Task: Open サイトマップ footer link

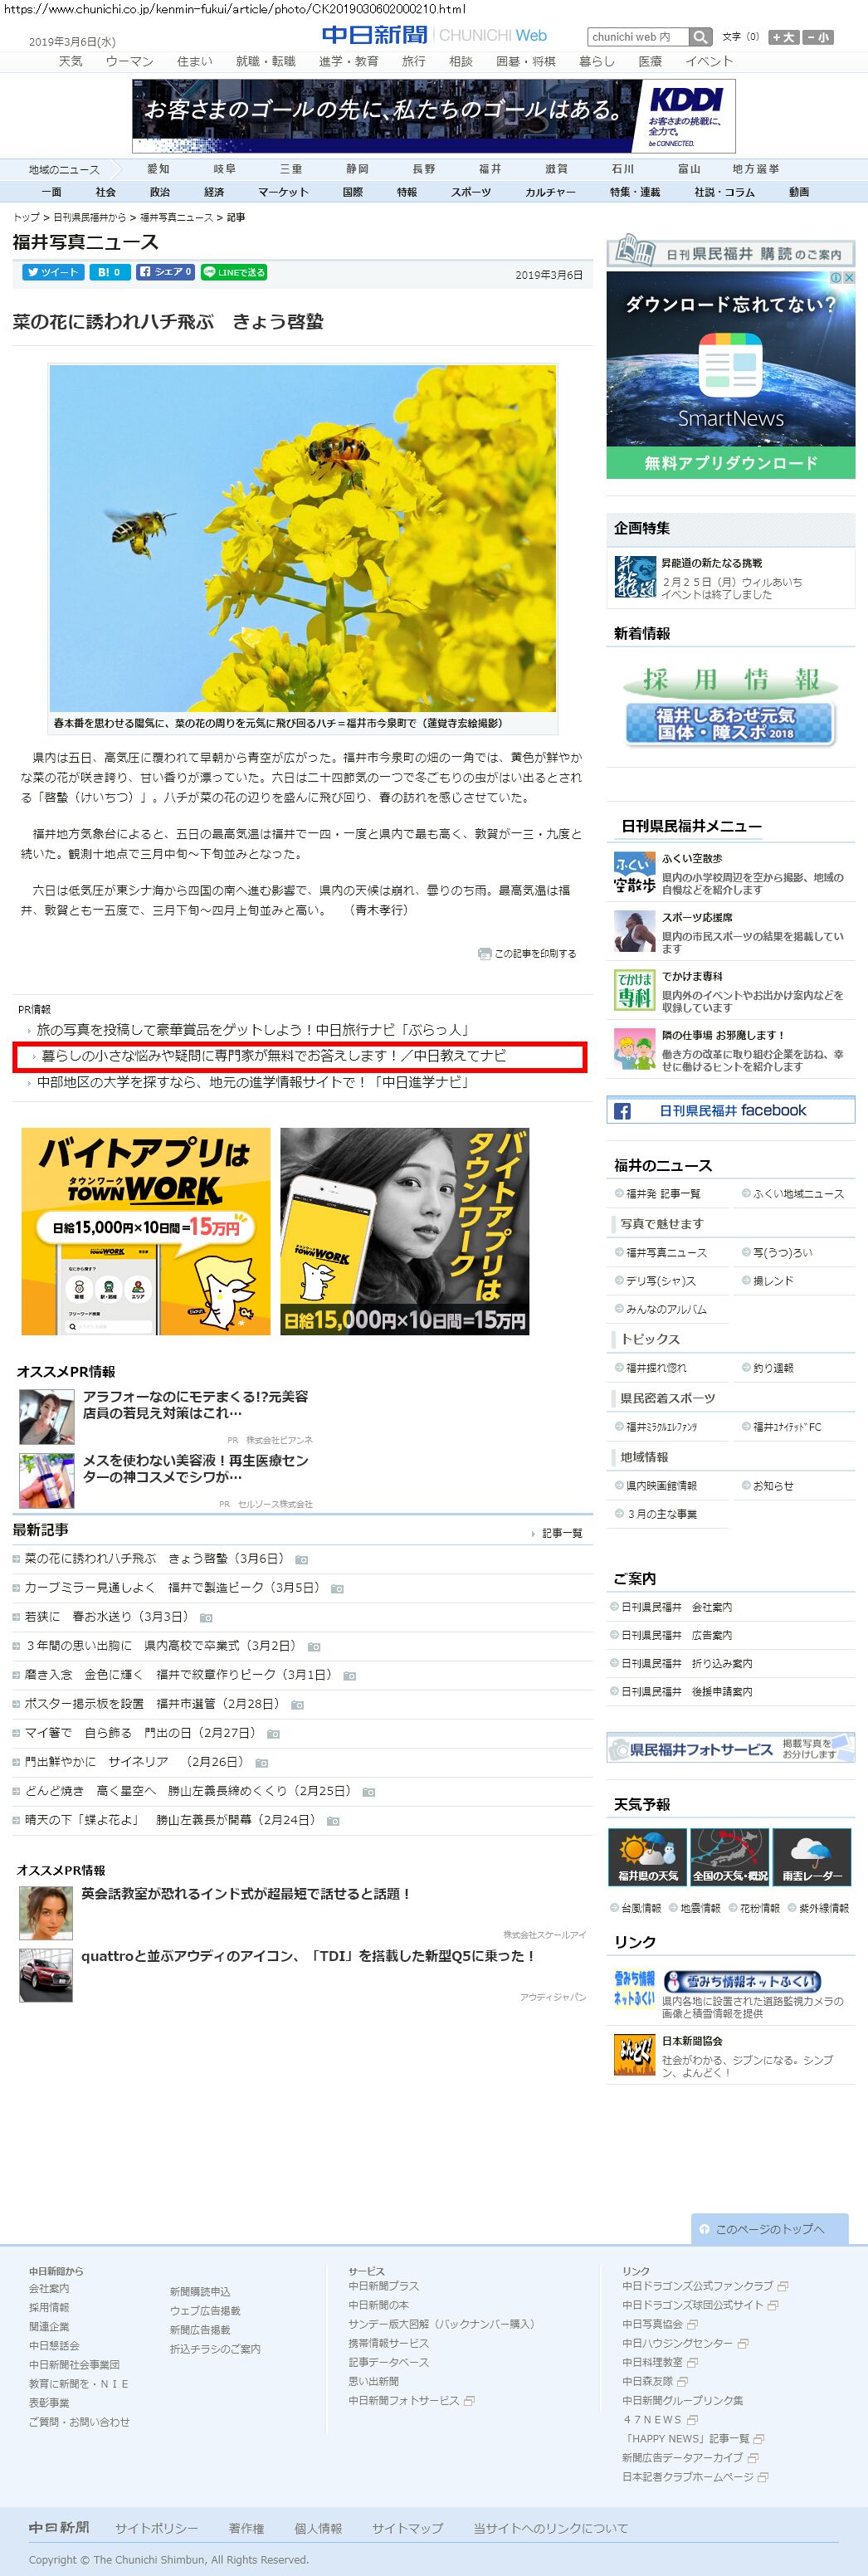Action: (x=407, y=2528)
